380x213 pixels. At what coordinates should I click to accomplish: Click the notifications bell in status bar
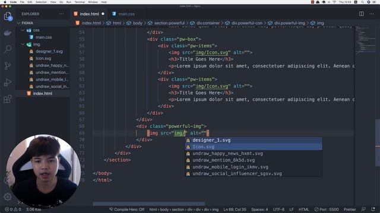[373, 209]
